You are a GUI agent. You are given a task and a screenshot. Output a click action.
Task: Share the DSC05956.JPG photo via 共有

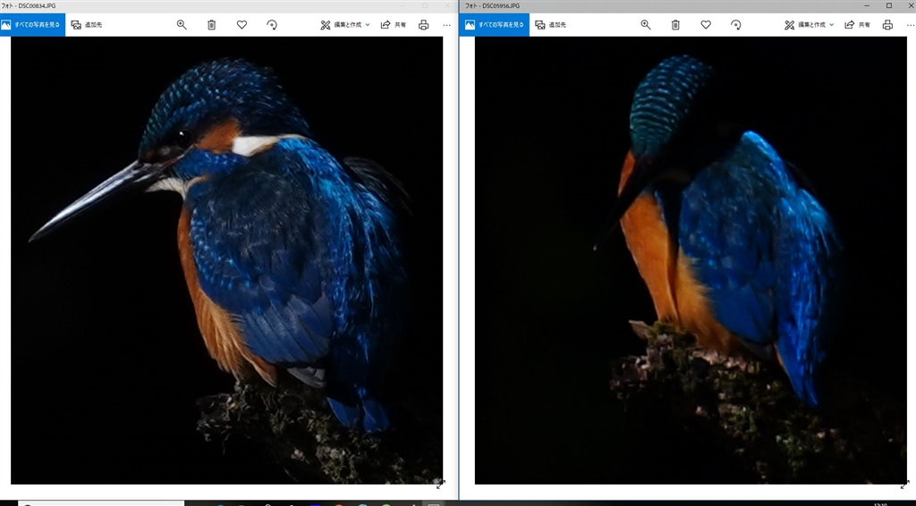(858, 25)
